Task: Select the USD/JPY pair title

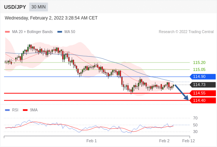Action: [x=15, y=7]
